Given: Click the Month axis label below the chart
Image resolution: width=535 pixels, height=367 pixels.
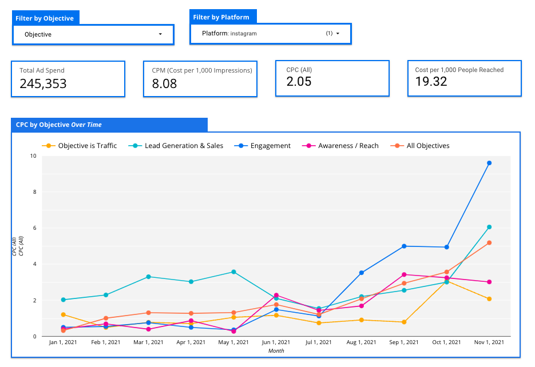Looking at the screenshot, I should tap(276, 350).
